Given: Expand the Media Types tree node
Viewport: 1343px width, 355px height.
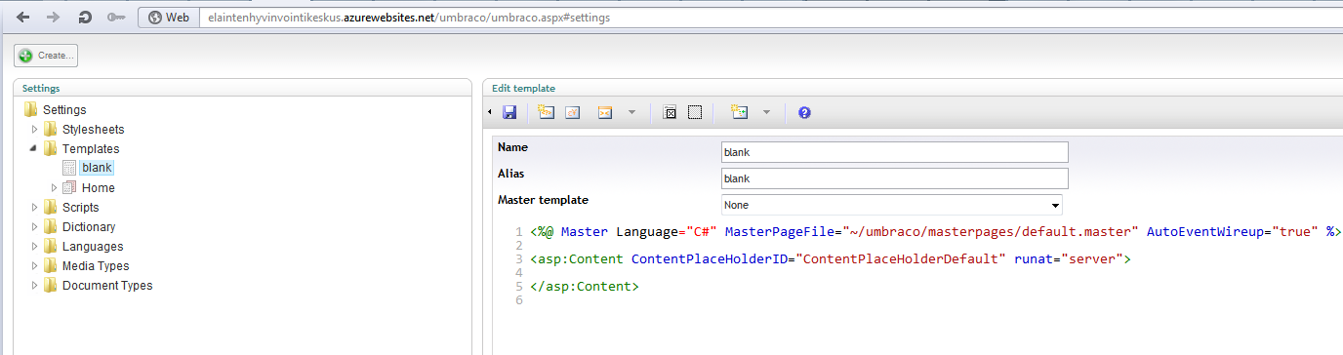Looking at the screenshot, I should pyautogui.click(x=35, y=265).
